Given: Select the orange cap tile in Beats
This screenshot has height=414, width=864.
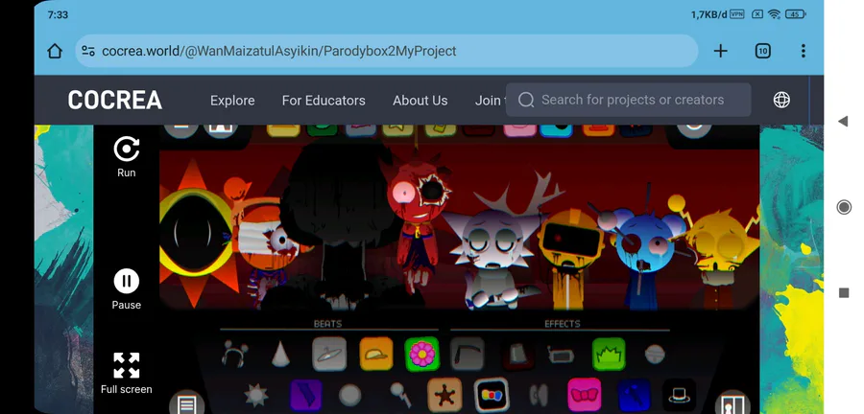Looking at the screenshot, I should click(376, 354).
